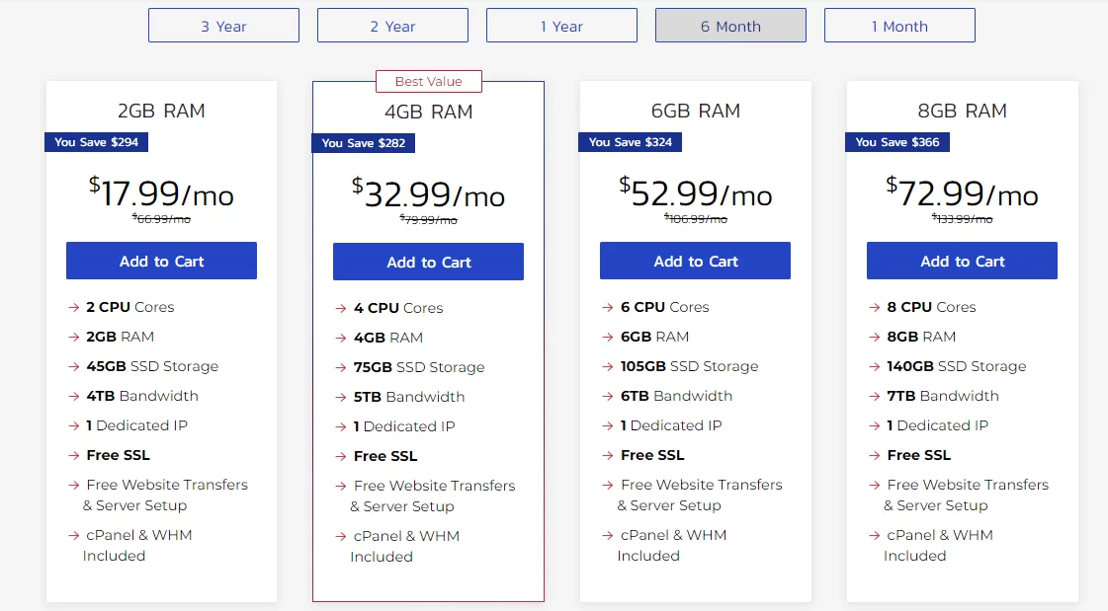Click the arrow icon beside 2 CPU Cores

pyautogui.click(x=74, y=308)
